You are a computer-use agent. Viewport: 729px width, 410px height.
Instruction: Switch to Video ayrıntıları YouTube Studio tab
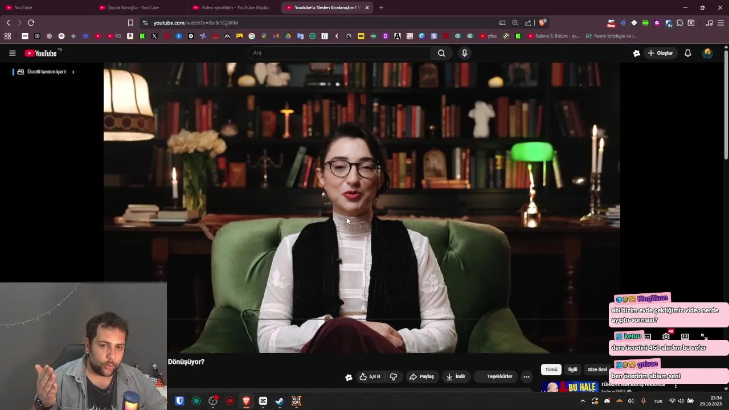click(x=234, y=7)
